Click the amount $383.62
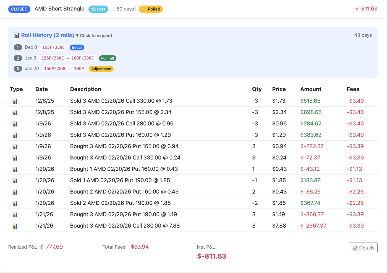The image size is (387, 273). click(311, 135)
